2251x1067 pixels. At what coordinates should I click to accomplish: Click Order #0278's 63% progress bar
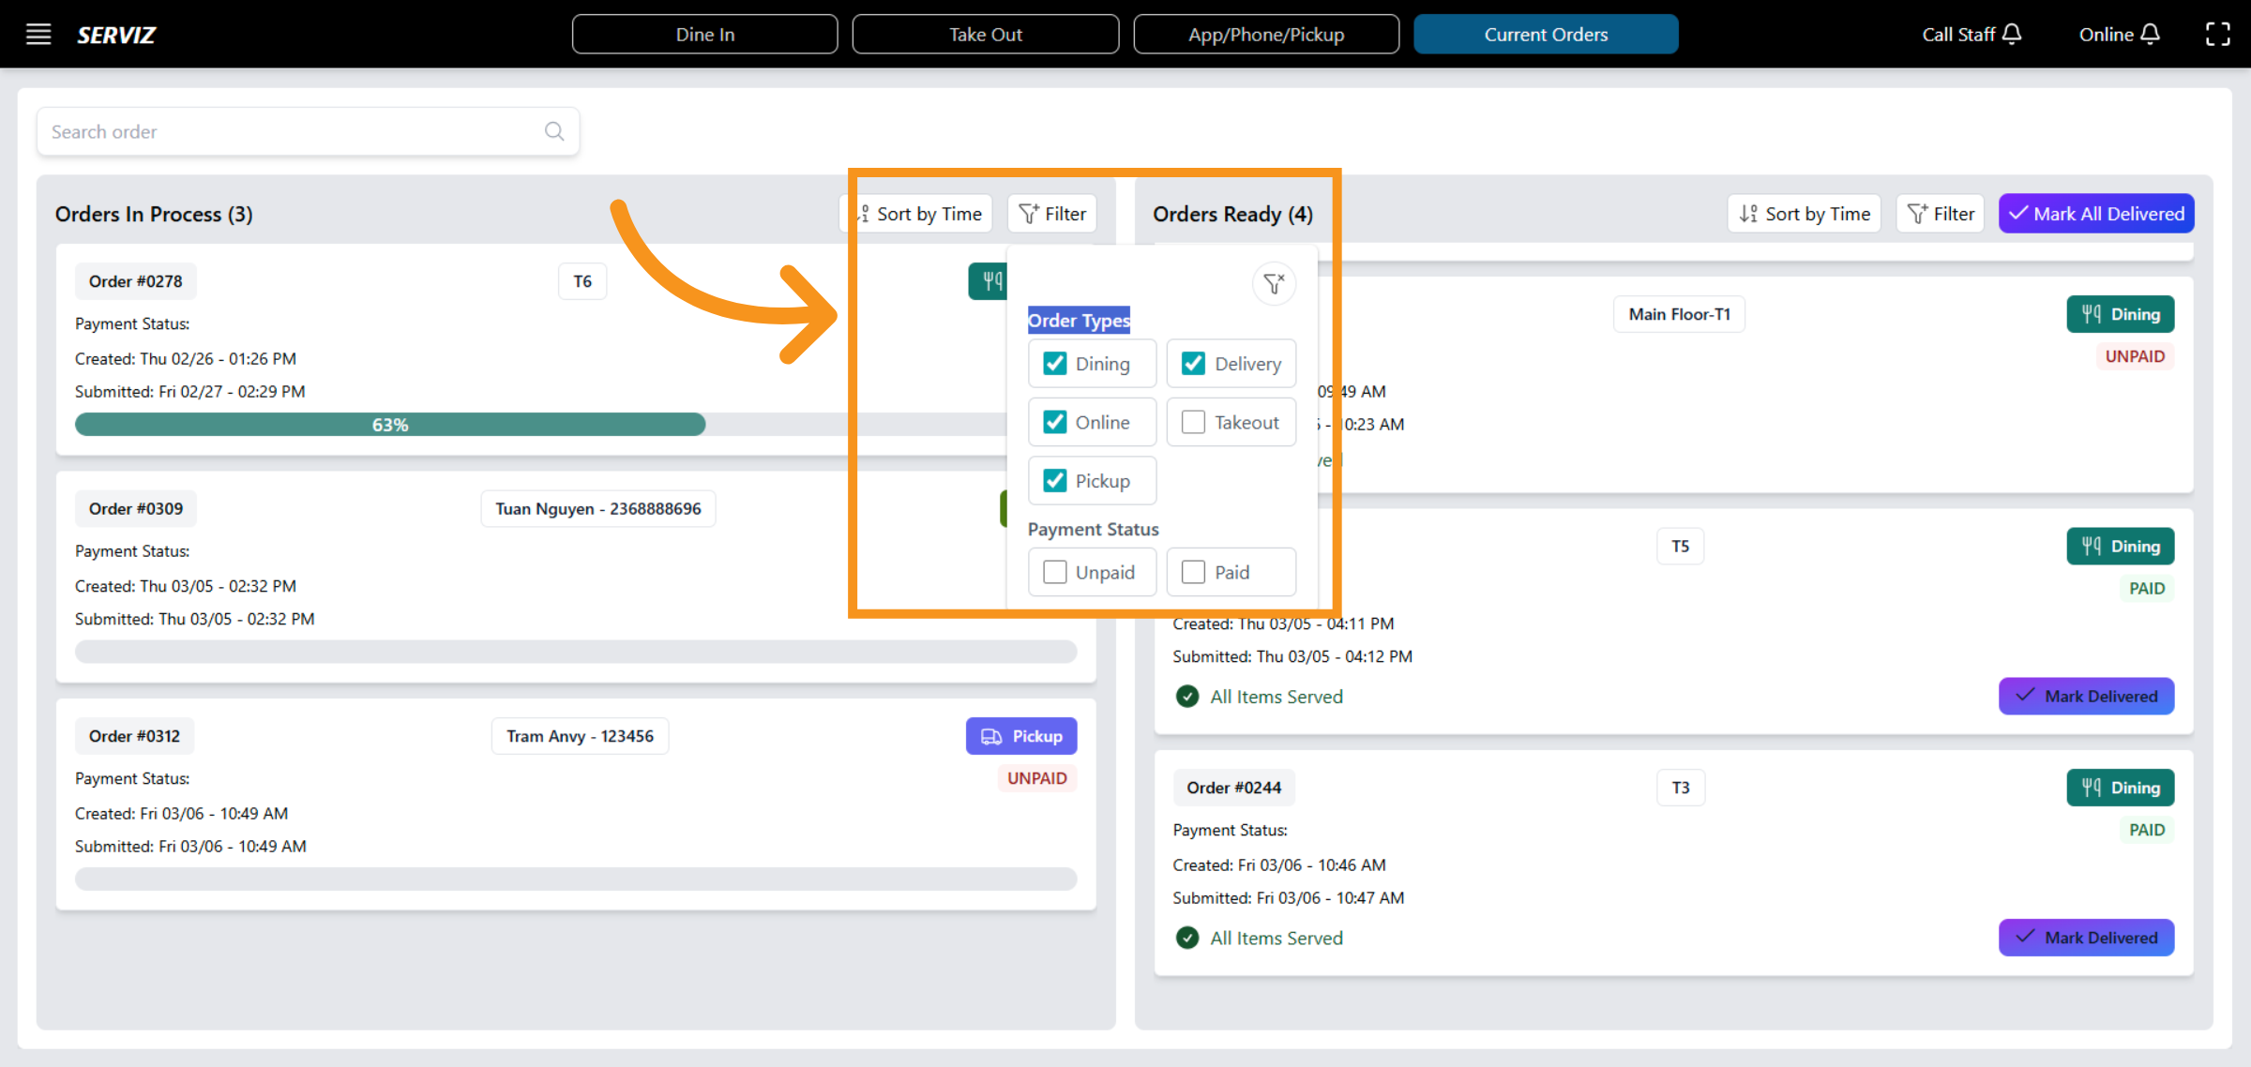tap(390, 425)
